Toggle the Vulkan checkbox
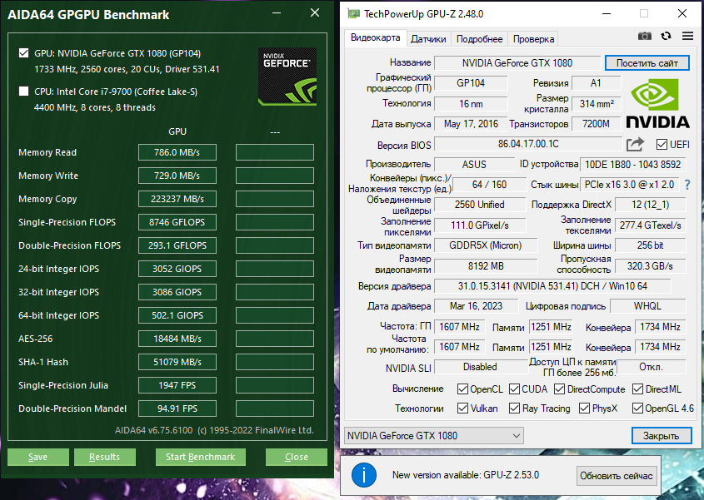Image resolution: width=704 pixels, height=500 pixels. 462,408
